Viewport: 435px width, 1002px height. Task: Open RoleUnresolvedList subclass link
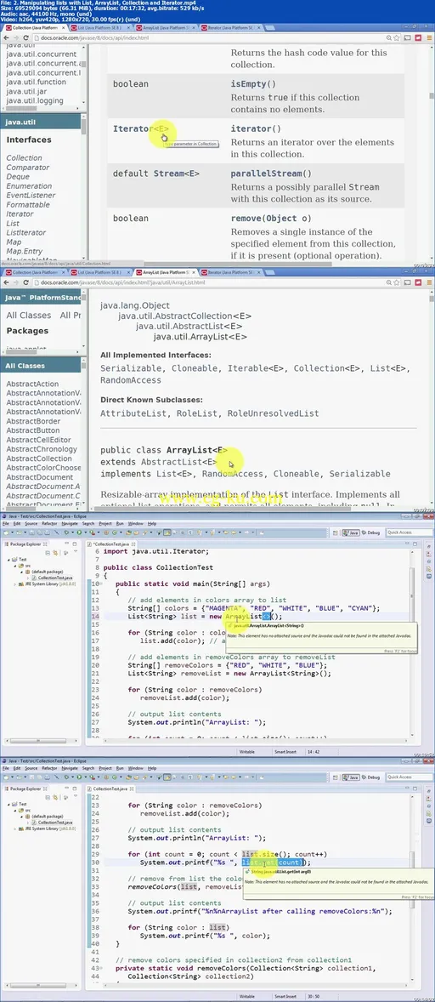(273, 413)
